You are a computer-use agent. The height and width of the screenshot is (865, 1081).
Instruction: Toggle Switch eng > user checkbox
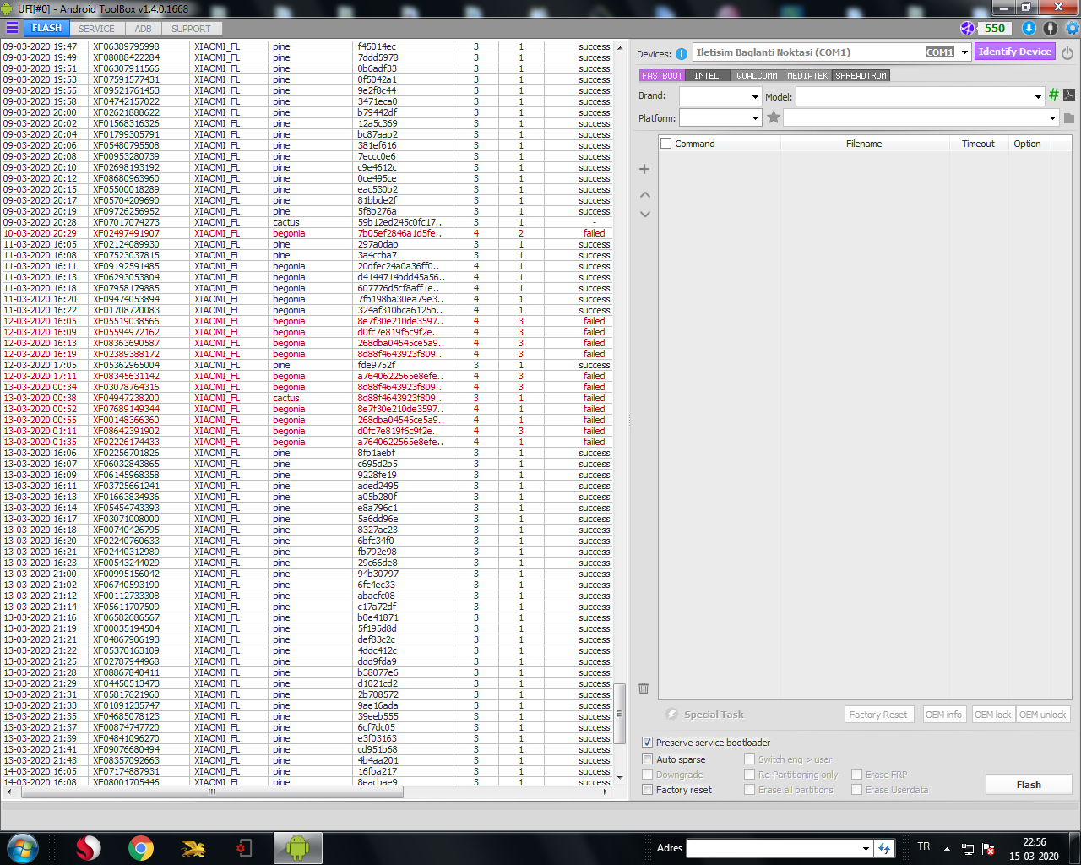(749, 759)
